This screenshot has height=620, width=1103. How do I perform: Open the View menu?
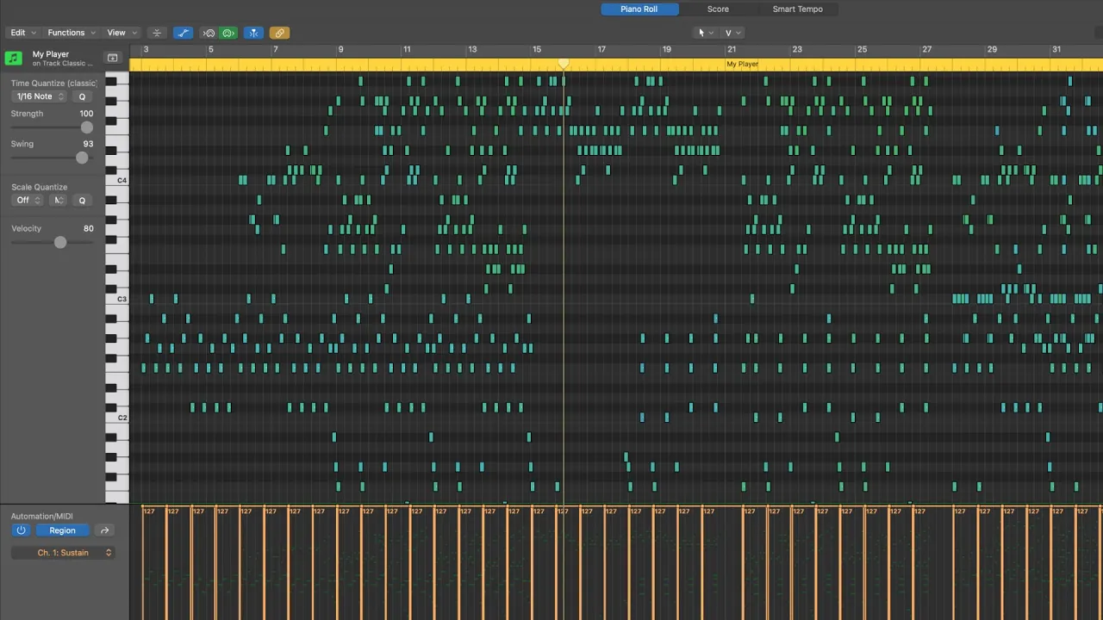(x=121, y=33)
